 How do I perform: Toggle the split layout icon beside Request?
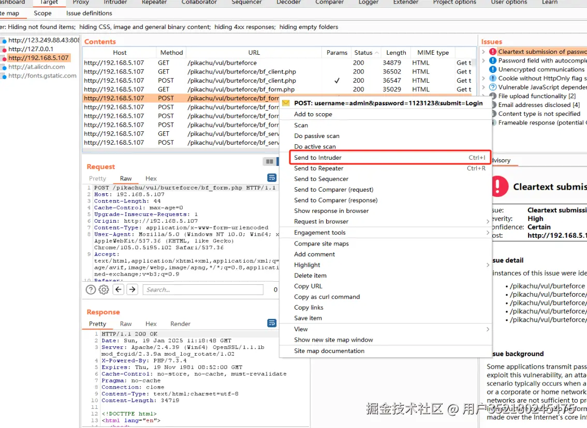[x=269, y=161]
